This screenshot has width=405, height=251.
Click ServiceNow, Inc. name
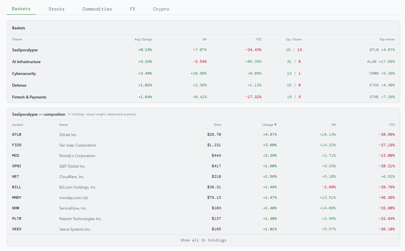[x=73, y=208]
